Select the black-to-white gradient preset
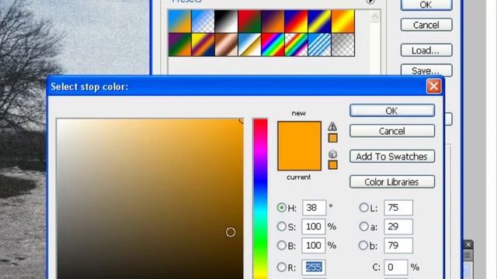 tap(226, 22)
